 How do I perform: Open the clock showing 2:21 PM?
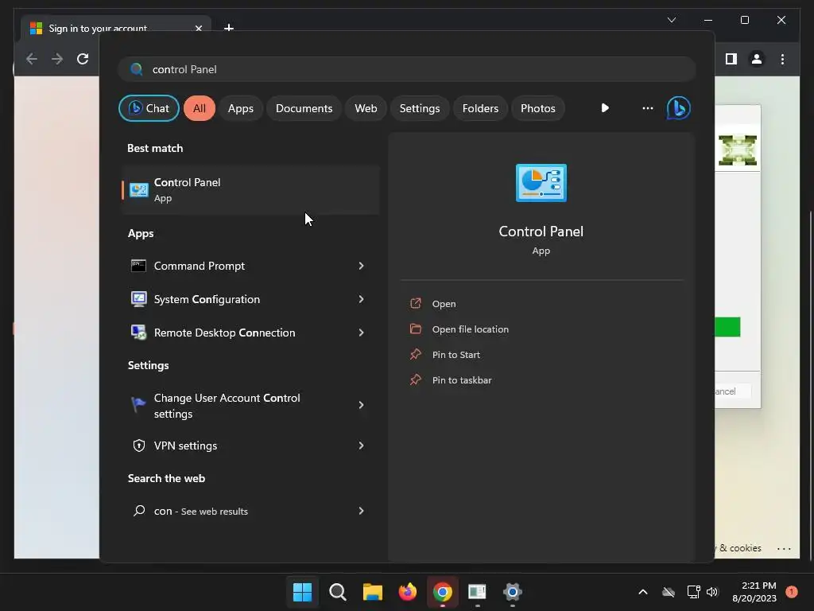(x=754, y=592)
